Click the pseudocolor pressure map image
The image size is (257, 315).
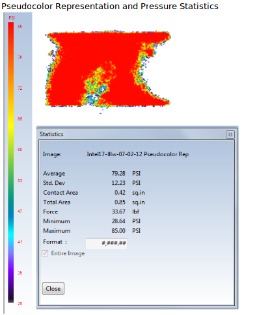[108, 70]
